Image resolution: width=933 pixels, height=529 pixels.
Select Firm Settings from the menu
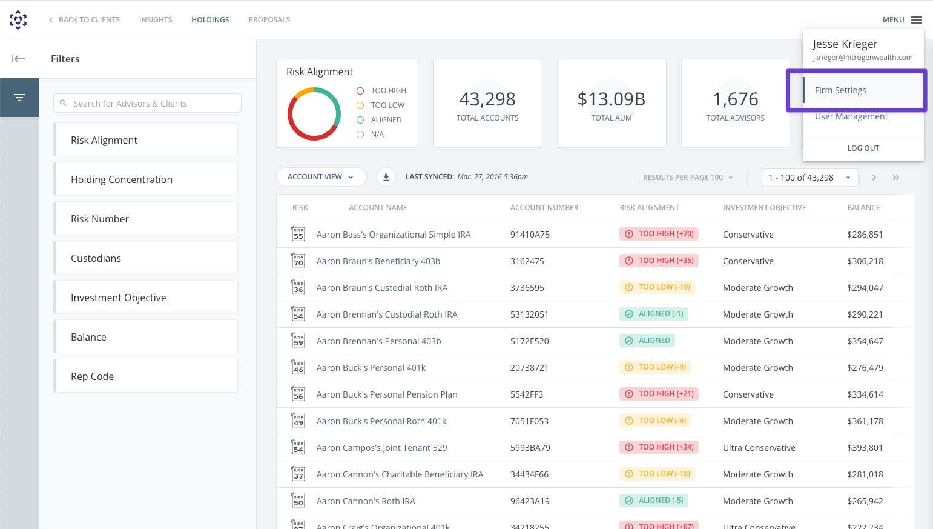[840, 90]
